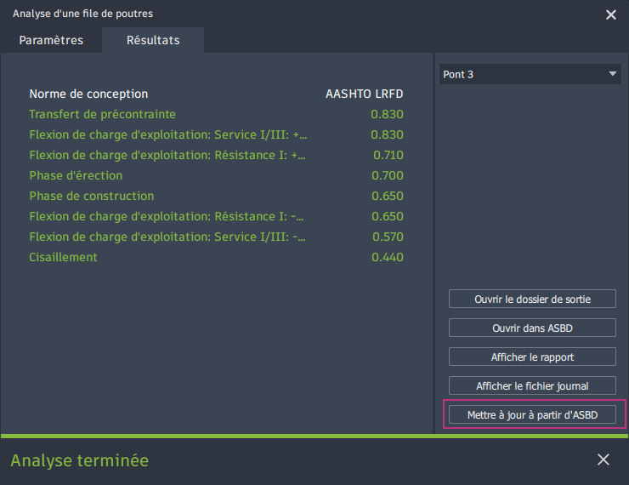The image size is (629, 485).
Task: Select the Résultats tab
Action: click(153, 40)
